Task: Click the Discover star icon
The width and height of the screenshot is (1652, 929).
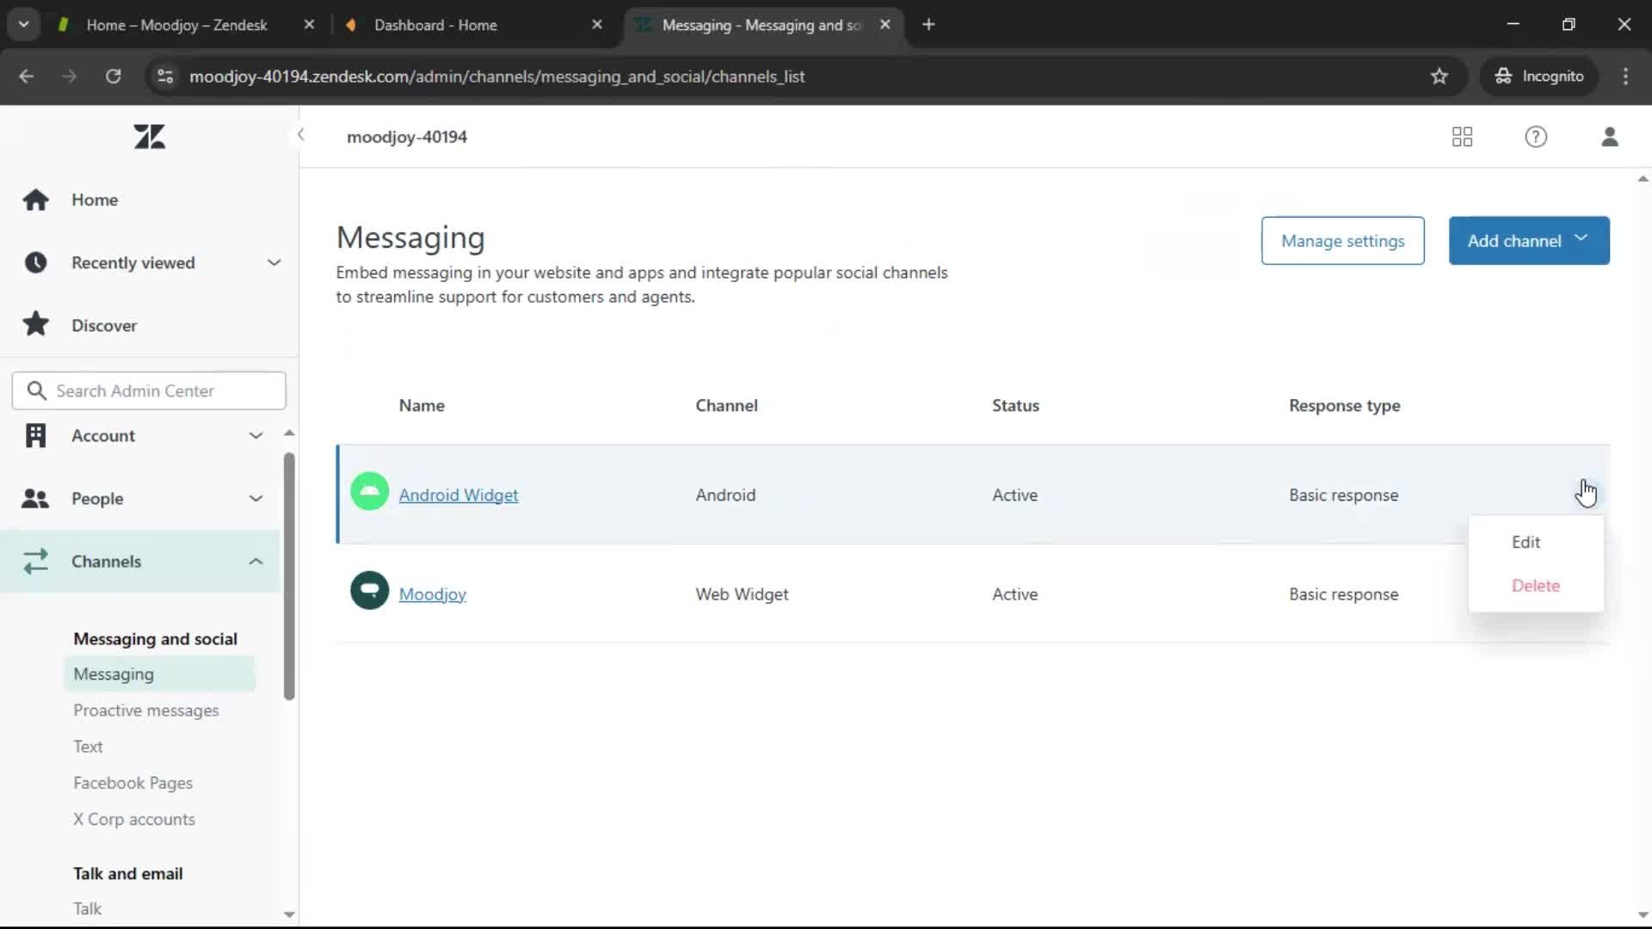Action: point(36,324)
